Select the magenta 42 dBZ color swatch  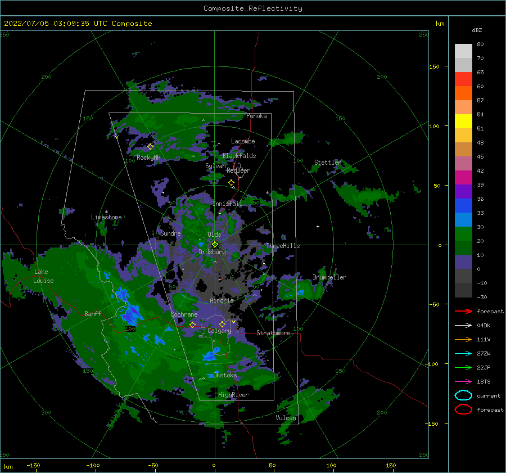tap(463, 177)
